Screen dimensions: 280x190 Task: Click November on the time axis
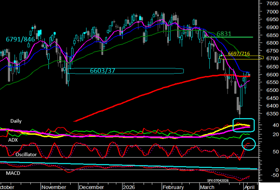point(53,186)
